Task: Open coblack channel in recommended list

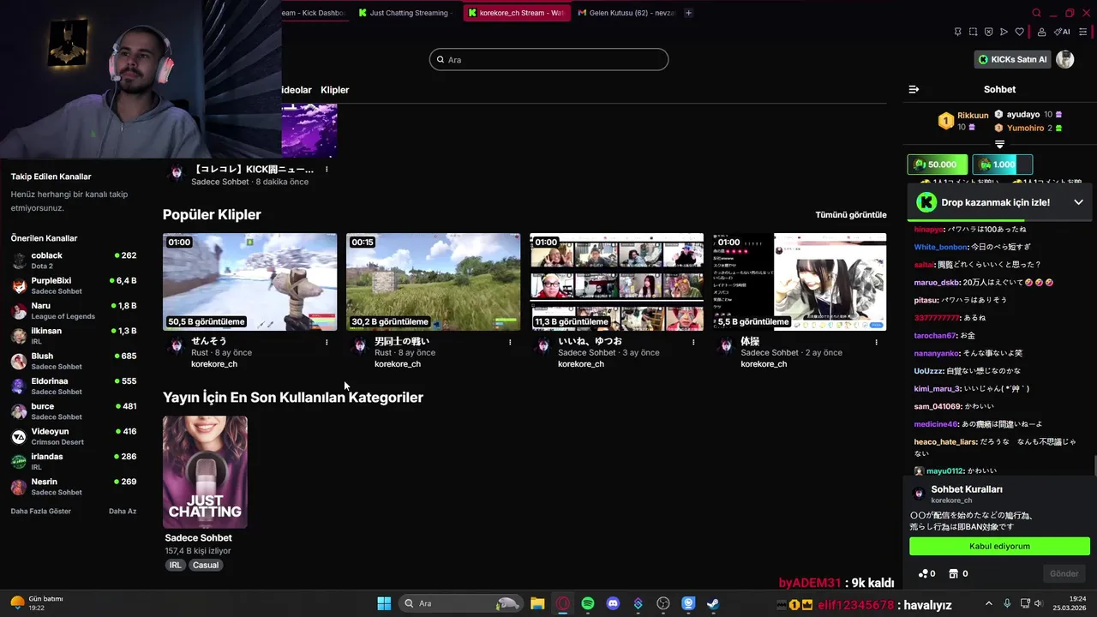Action: (x=74, y=260)
